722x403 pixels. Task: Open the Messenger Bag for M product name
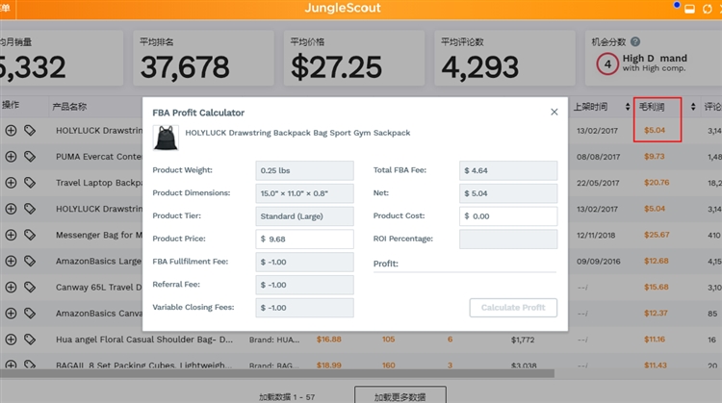point(99,235)
